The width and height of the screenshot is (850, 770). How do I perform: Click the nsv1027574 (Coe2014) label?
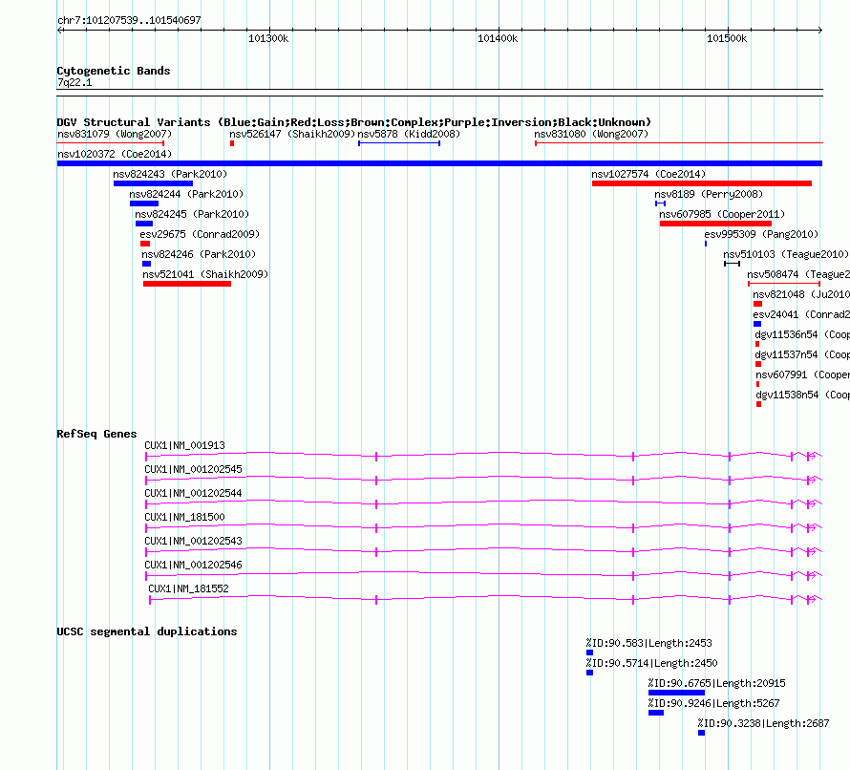648,174
